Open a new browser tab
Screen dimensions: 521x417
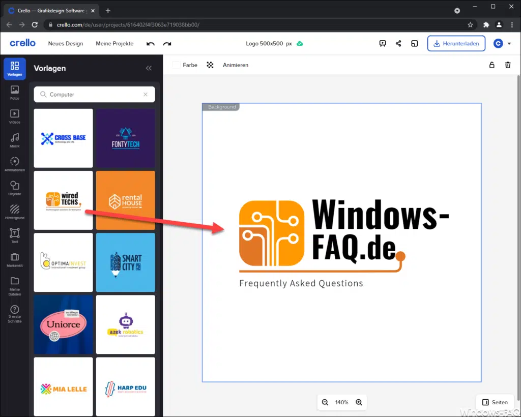click(108, 11)
